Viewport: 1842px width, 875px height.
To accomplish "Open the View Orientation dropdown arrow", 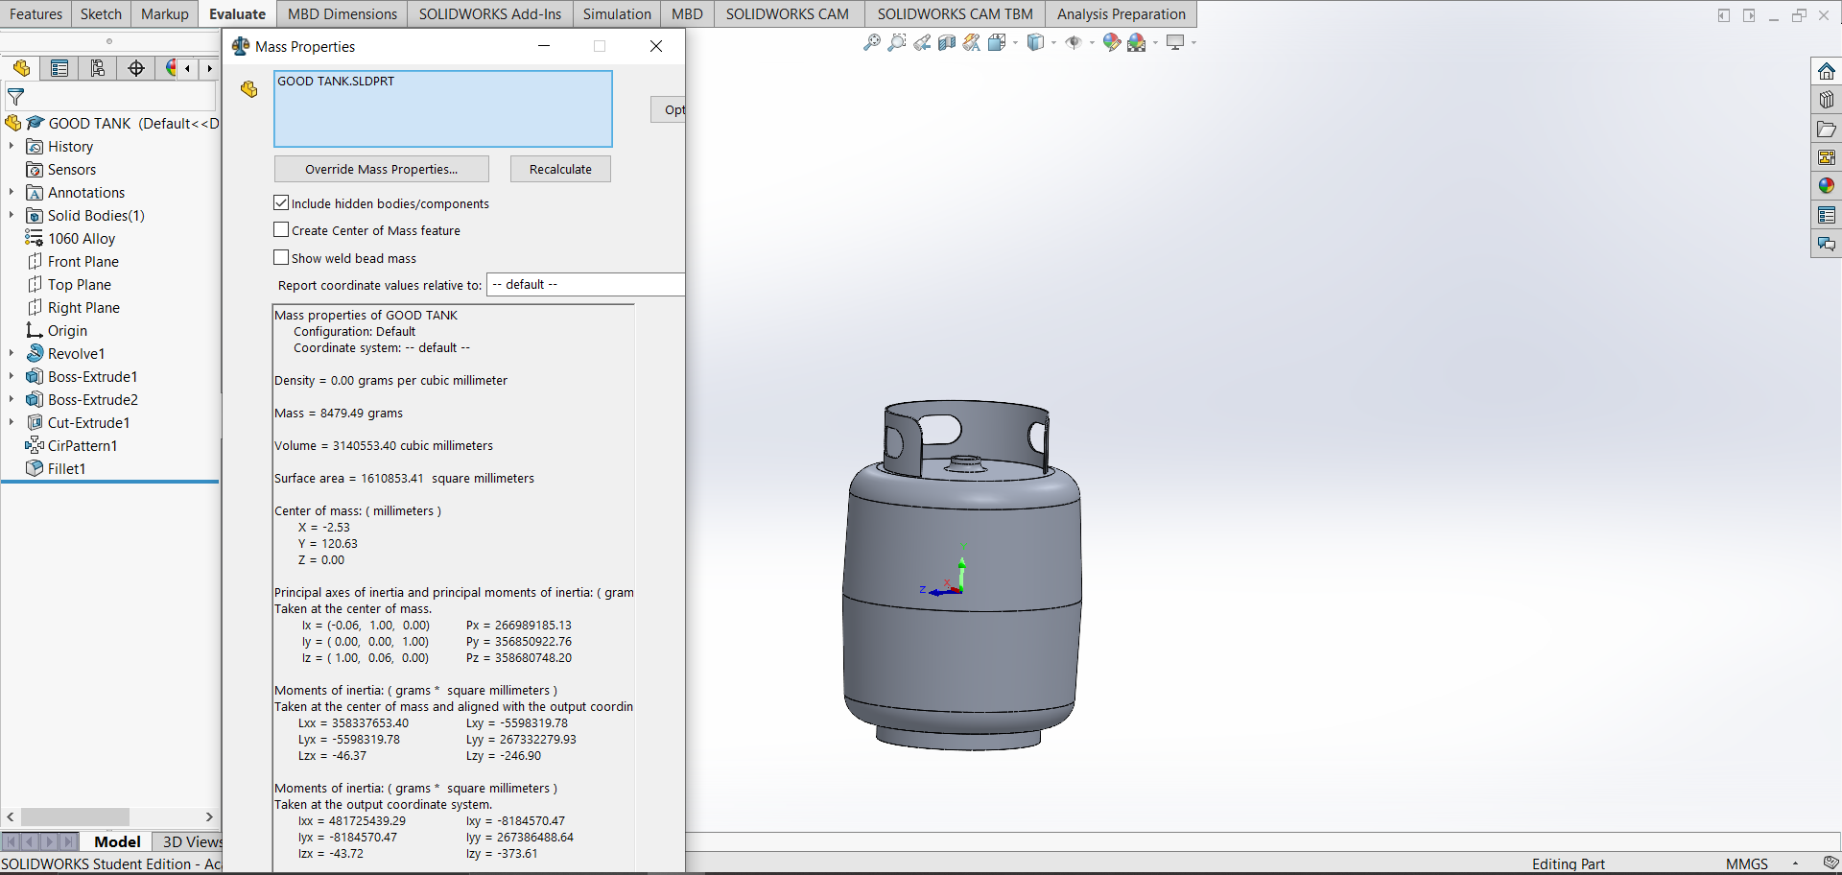I will click(1015, 42).
